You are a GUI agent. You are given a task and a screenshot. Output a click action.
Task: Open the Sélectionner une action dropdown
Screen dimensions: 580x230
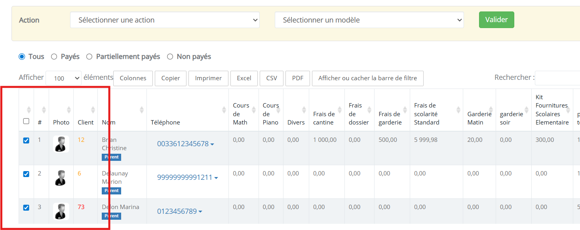(165, 20)
